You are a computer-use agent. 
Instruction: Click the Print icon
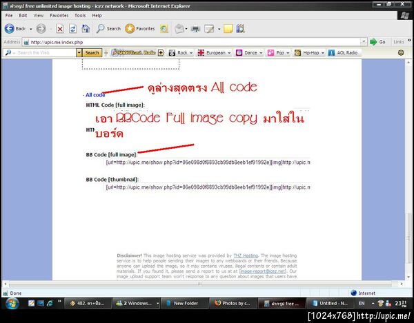196,29
